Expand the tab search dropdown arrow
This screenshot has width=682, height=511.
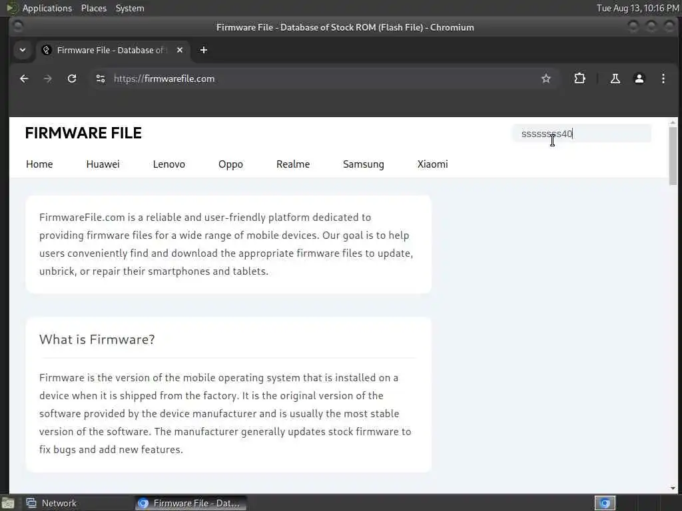click(23, 50)
